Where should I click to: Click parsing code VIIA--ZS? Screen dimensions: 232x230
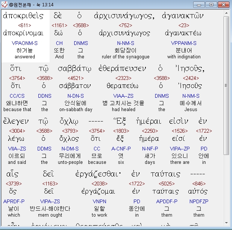tap(17, 149)
